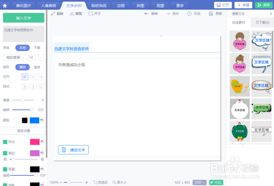Image resolution: width=274 pixels, height=186 pixels.
Task: Select the 旋转 rotate tool
Action: (x=57, y=14)
